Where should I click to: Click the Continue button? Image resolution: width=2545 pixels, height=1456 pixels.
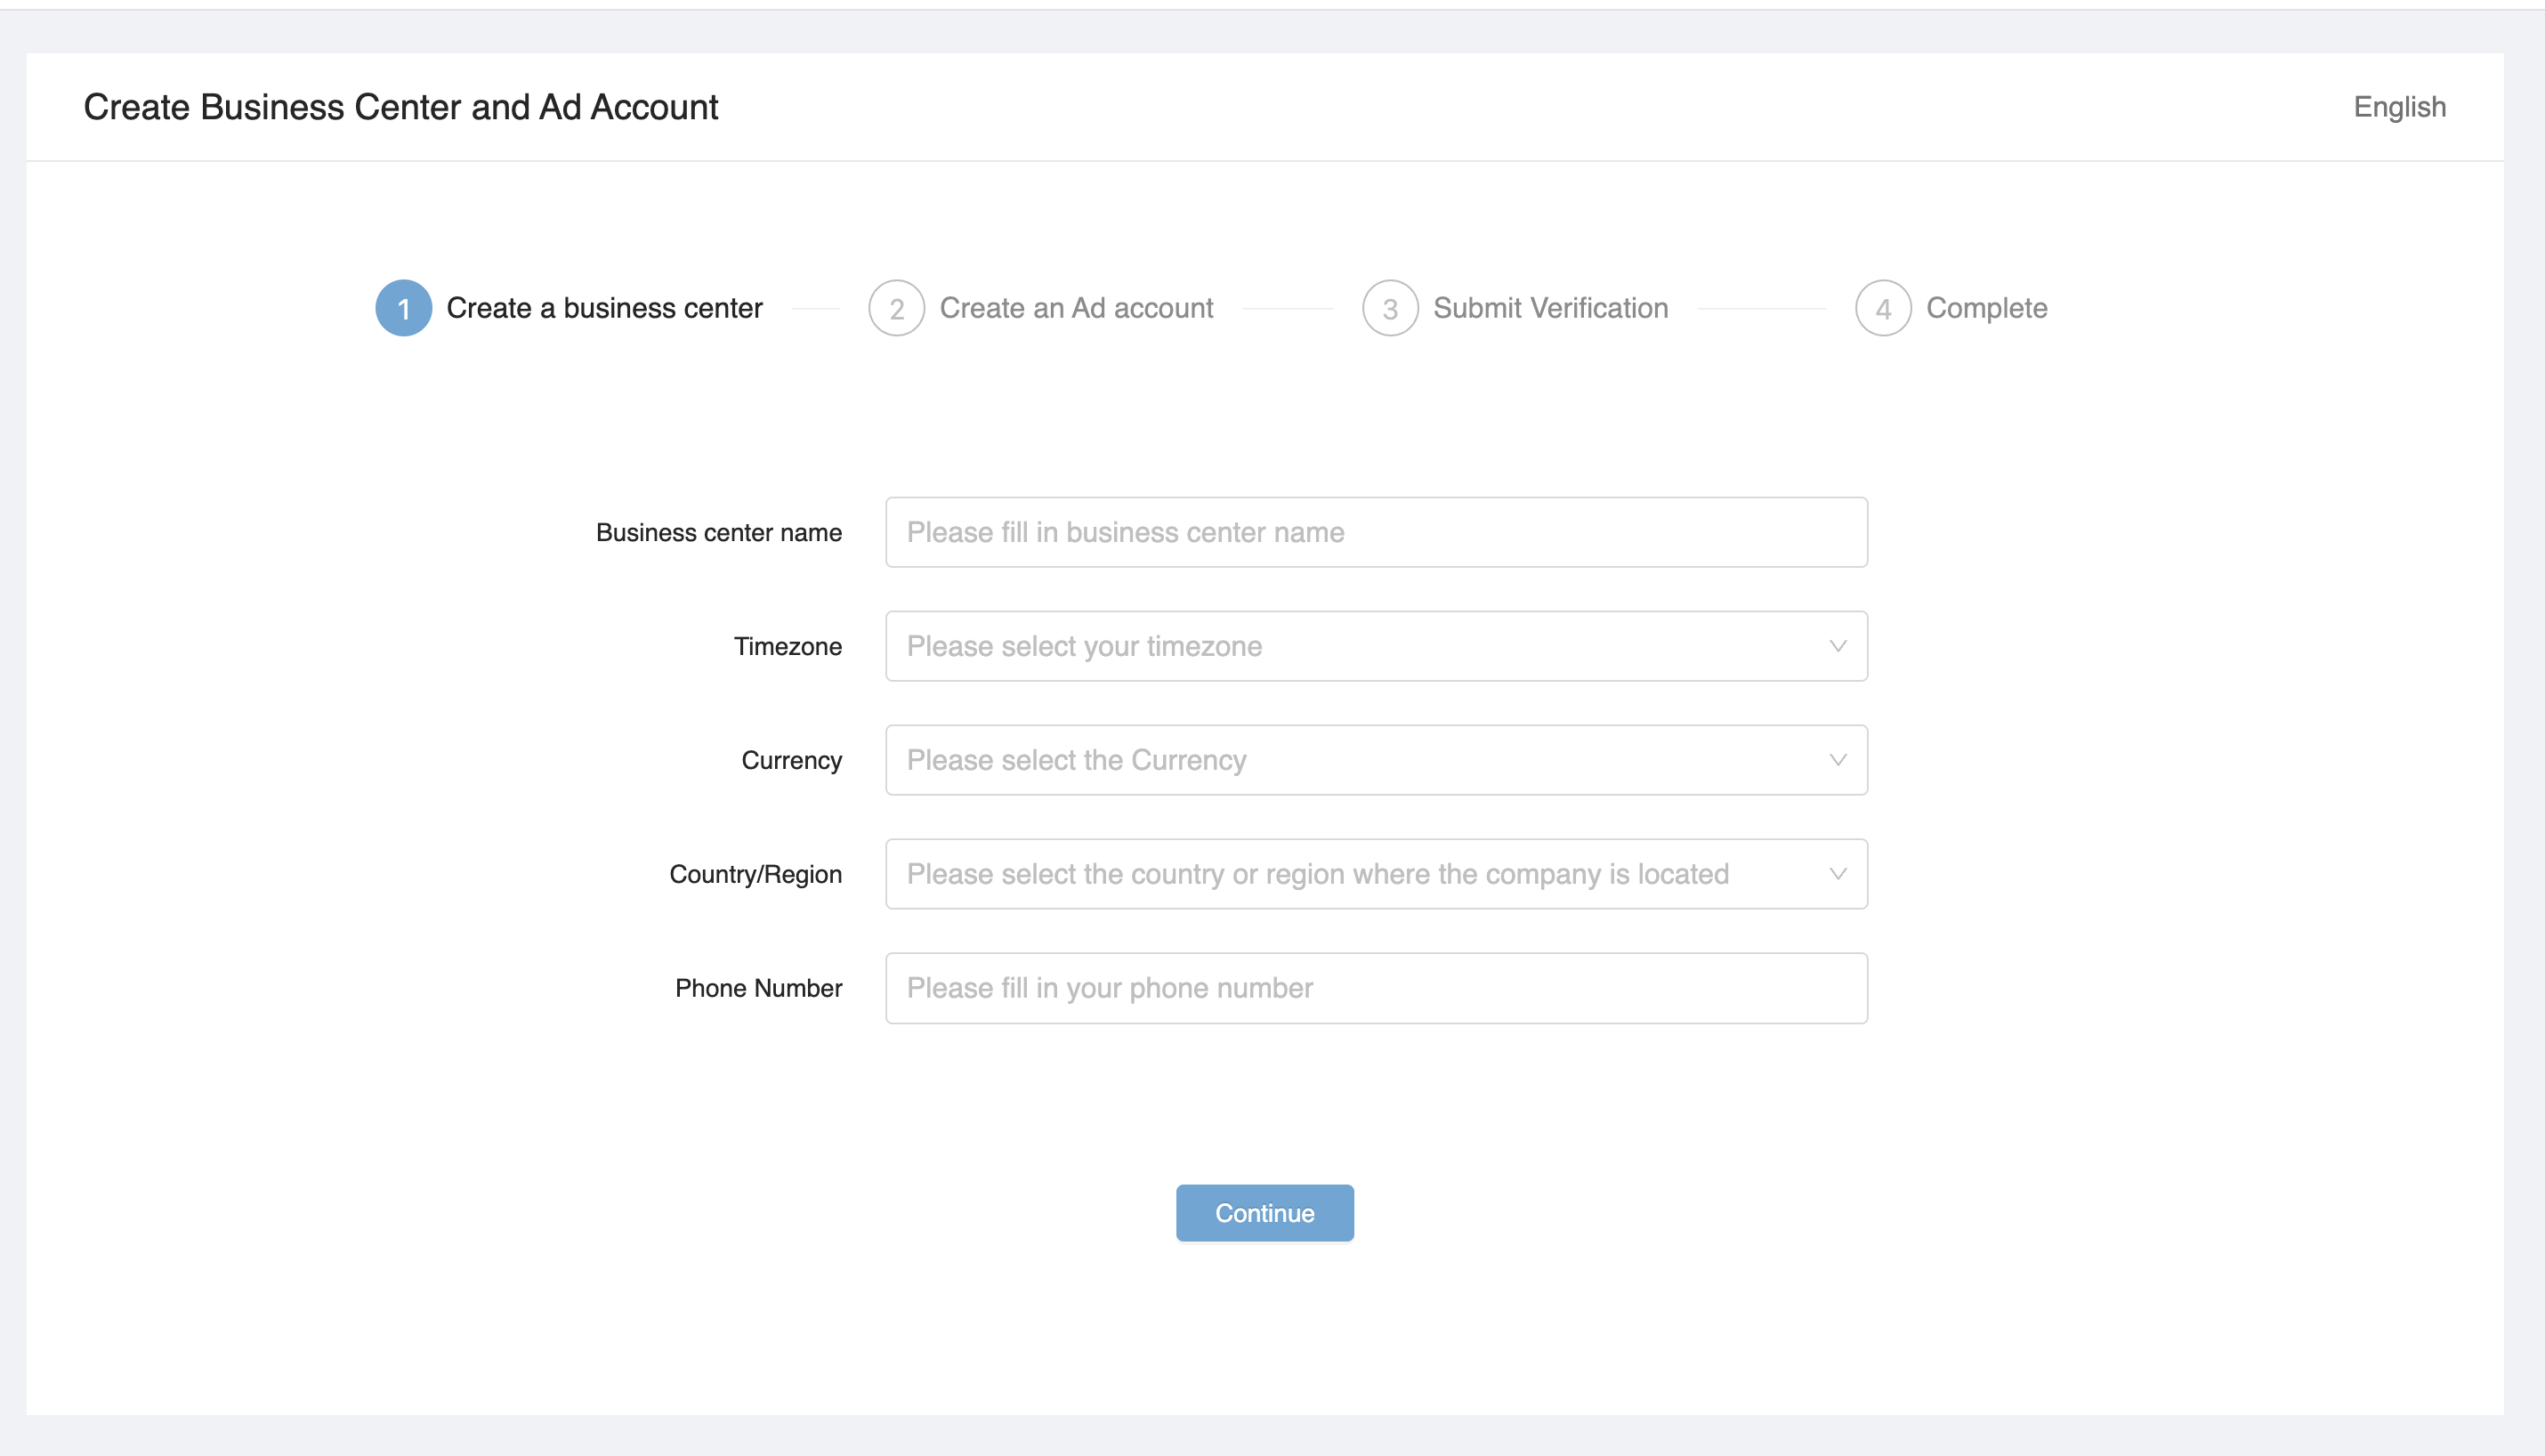coord(1264,1213)
